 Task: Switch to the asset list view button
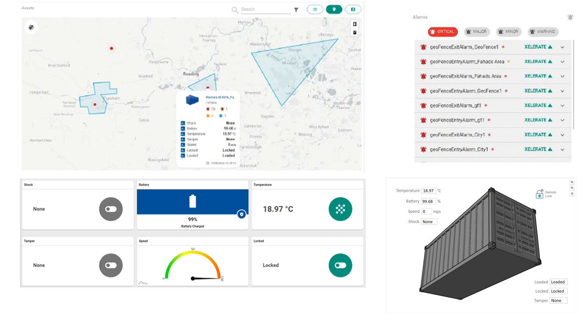[x=315, y=10]
